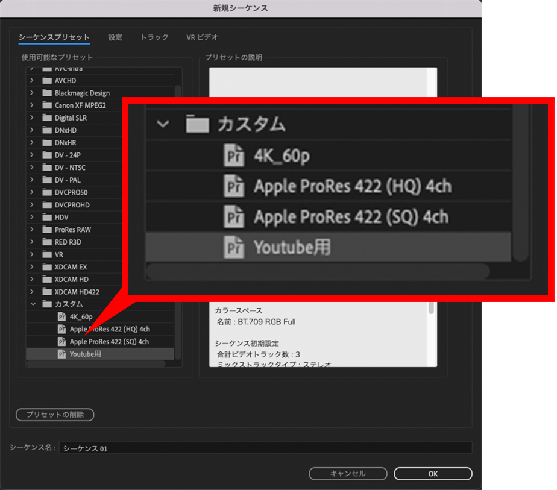This screenshot has width=557, height=490.
Task: Click the DNxHD folder label
Action: (x=66, y=130)
